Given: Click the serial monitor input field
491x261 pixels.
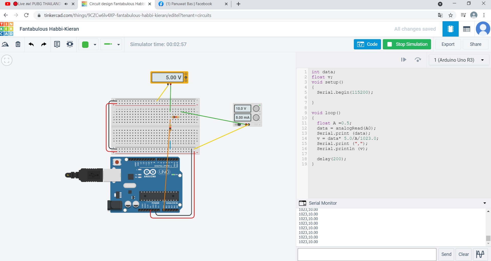Looking at the screenshot, I should coord(367,254).
